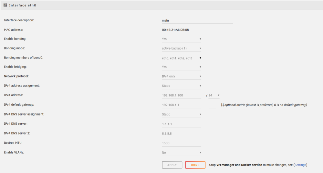Open the Settings link
The height and width of the screenshot is (173, 323).
pos(300,165)
